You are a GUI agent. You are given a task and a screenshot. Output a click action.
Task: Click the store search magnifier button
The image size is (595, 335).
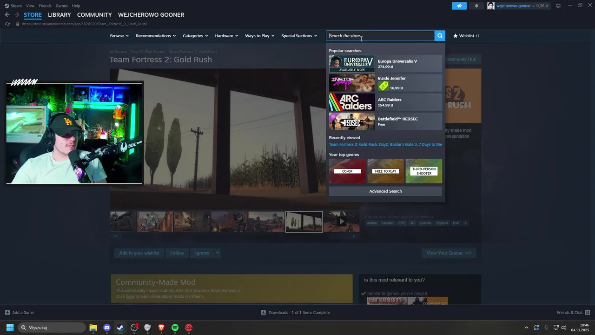click(440, 36)
